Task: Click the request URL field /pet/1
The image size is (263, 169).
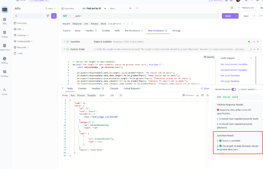Action: pyautogui.click(x=146, y=16)
